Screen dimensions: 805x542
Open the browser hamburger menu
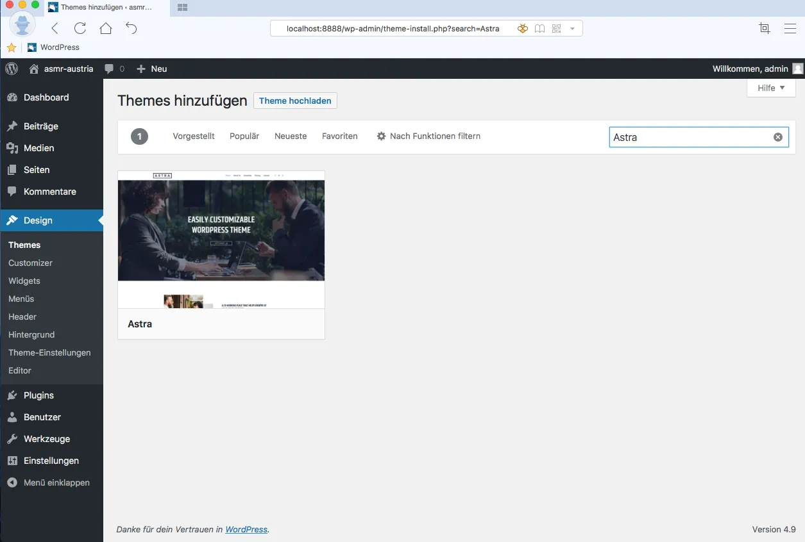790,28
